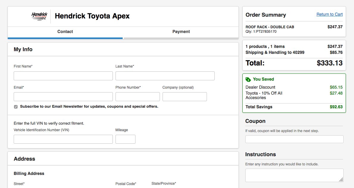The height and width of the screenshot is (188, 354).
Task: Focus the Last Name input field
Action: point(165,76)
